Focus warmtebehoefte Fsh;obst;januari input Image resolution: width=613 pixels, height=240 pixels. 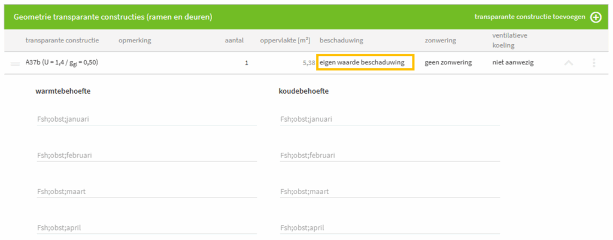pos(147,119)
